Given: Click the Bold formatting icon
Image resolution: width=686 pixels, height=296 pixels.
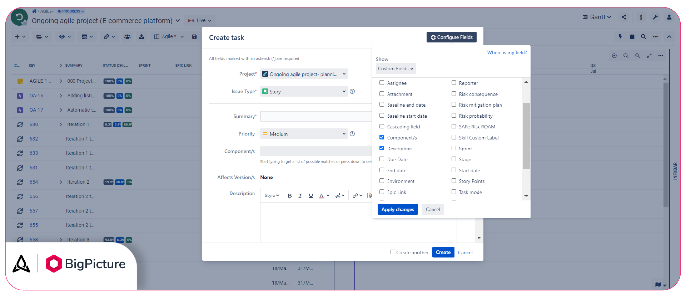Looking at the screenshot, I should pyautogui.click(x=290, y=195).
